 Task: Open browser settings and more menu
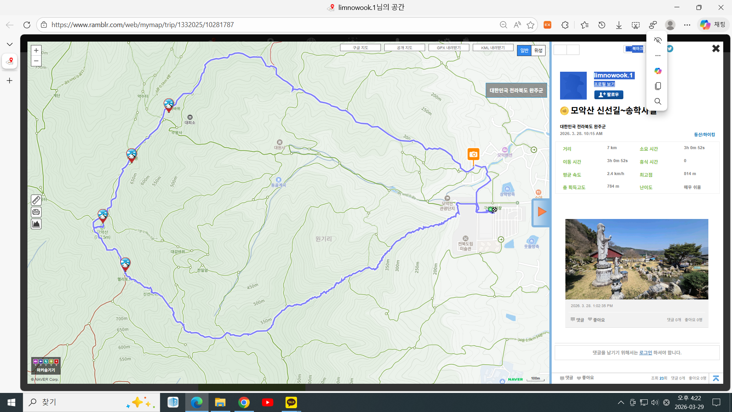tap(687, 25)
